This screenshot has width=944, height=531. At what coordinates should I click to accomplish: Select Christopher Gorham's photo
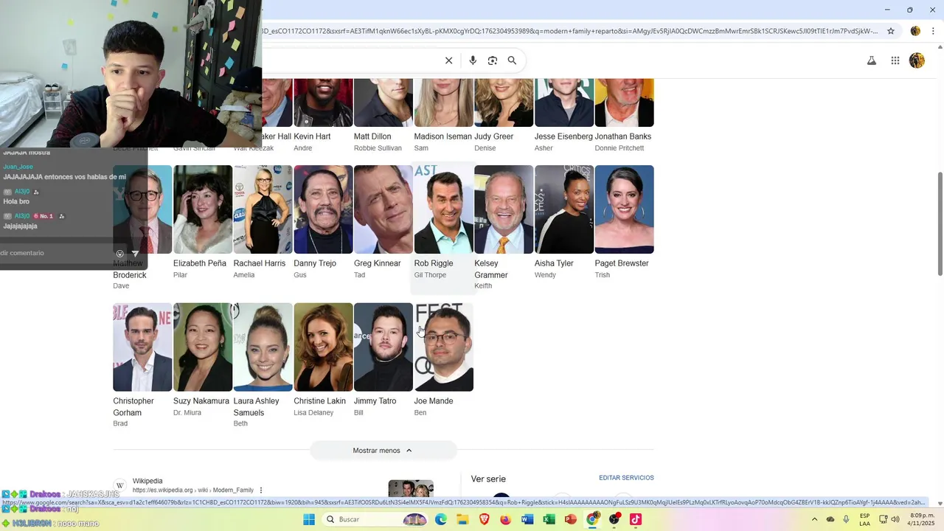[142, 347]
